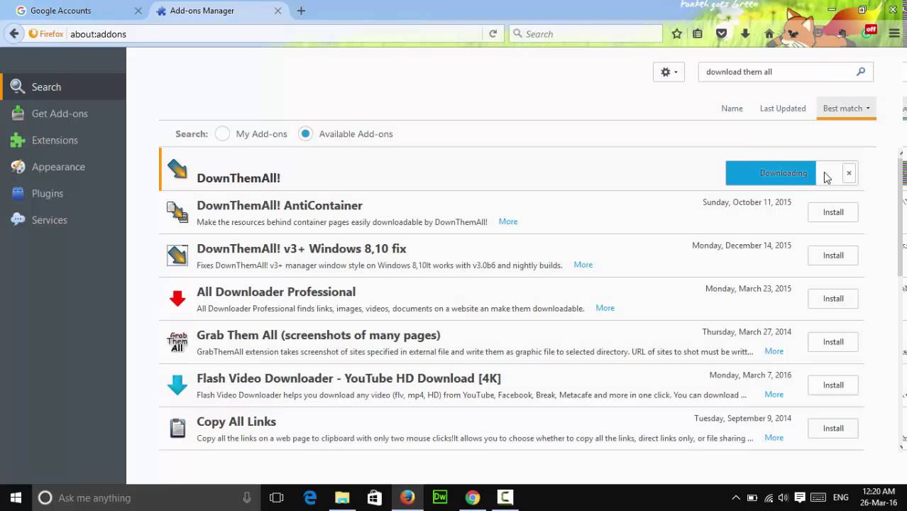
Task: Click the Downloading progress bar
Action: [x=784, y=173]
